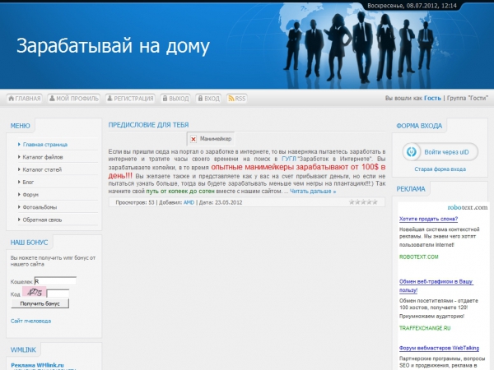Viewport: 494px width, 370px height.
Task: Follow the Читать дальше link
Action: click(x=312, y=191)
